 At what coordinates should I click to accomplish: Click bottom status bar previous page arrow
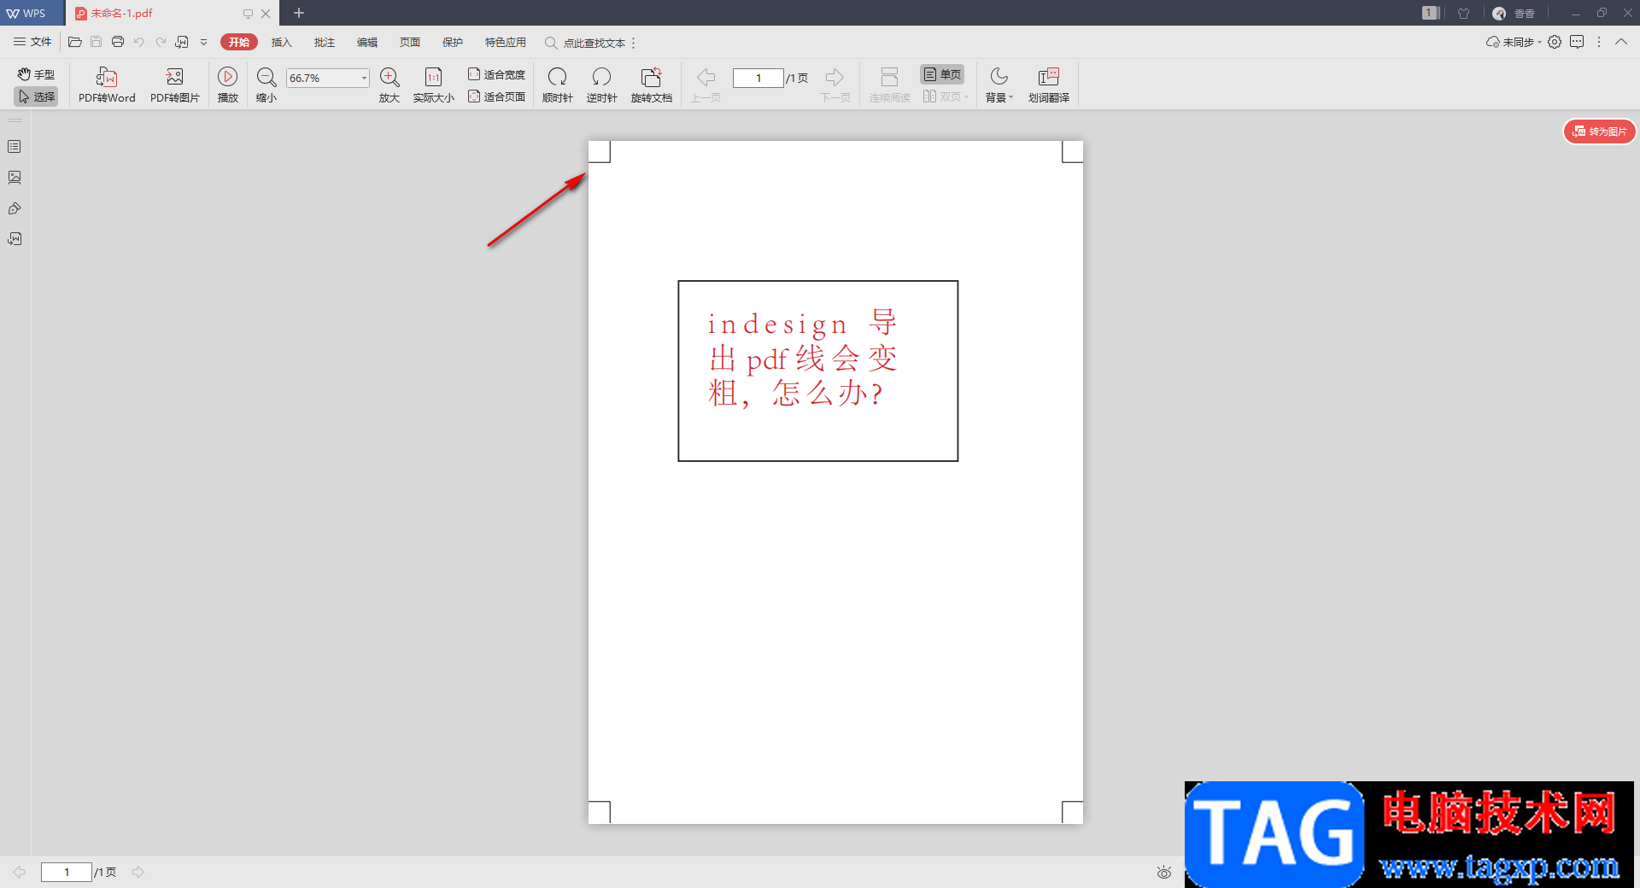tap(19, 872)
